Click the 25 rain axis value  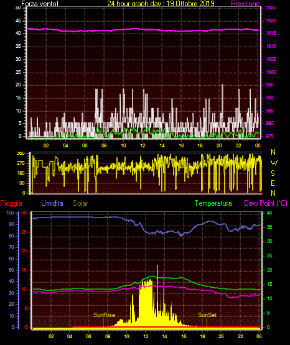(x=24, y=232)
